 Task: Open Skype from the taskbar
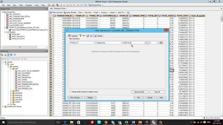[x=113, y=122]
